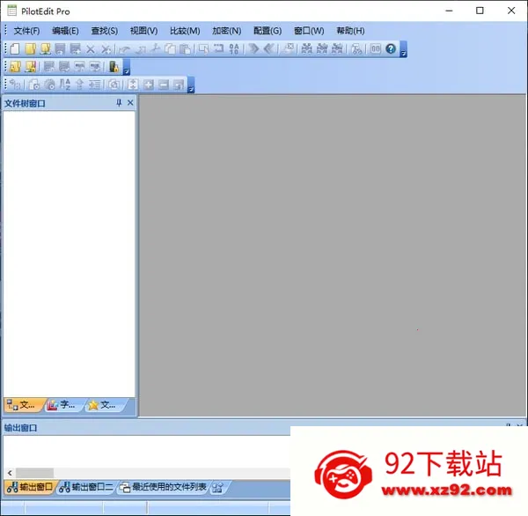528x516 pixels.
Task: Click the Copy pages icon
Action: point(170,48)
